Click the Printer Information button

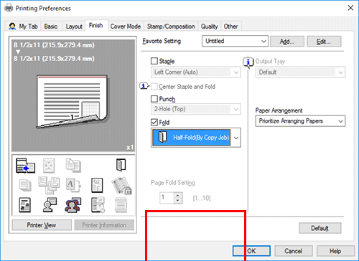[x=104, y=225]
